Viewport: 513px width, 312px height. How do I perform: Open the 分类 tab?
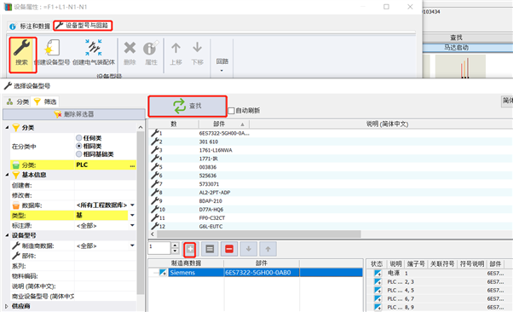click(x=18, y=101)
